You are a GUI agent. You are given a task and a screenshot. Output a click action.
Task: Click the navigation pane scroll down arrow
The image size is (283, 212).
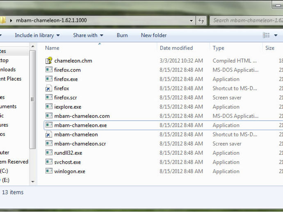pyautogui.click(x=33, y=182)
